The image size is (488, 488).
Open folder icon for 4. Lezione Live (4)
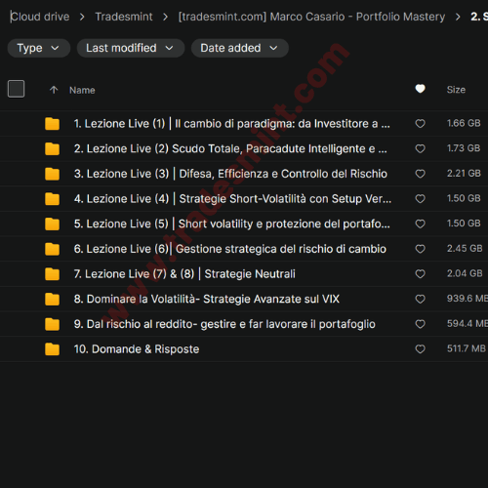52,199
